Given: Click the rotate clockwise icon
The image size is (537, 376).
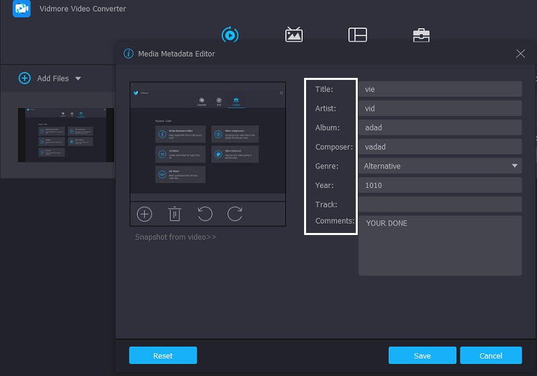Looking at the screenshot, I should (x=235, y=214).
